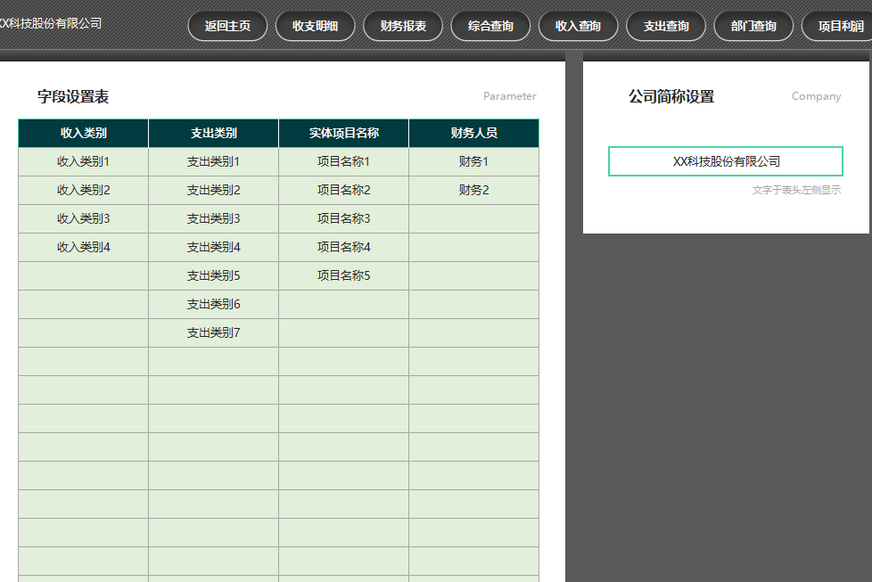Image resolution: width=872 pixels, height=582 pixels.
Task: Select the 财务人员 column header
Action: click(x=473, y=133)
